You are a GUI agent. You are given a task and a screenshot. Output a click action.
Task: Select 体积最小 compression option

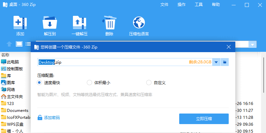(89, 83)
